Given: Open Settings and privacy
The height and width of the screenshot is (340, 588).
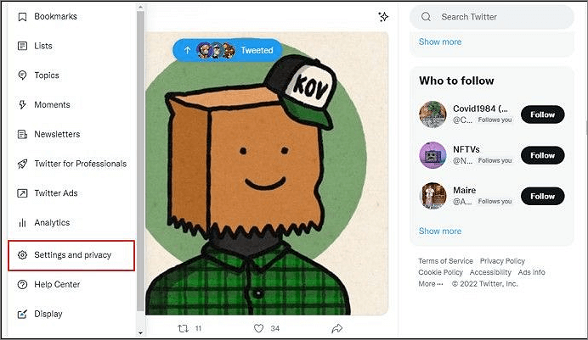Looking at the screenshot, I should 71,255.
